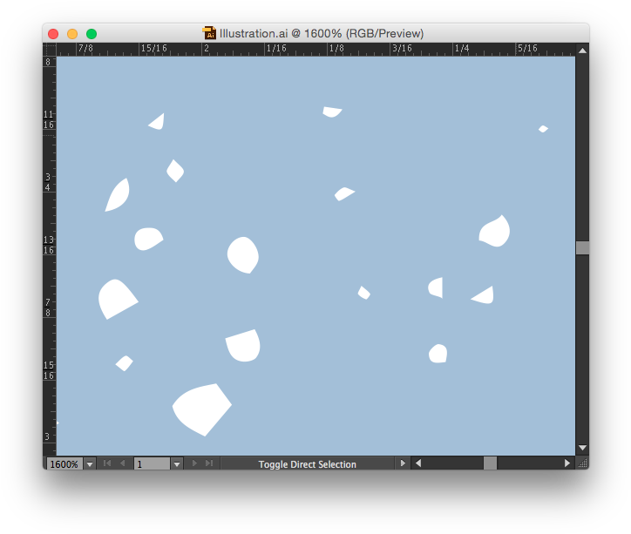Screen dimensions: 631x534
Task: Click the artboard number field
Action: coord(152,464)
